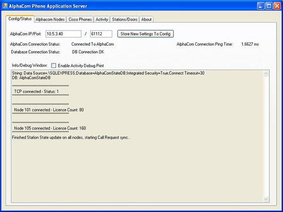
Task: Click Store New Settings To Config
Action: [145, 34]
